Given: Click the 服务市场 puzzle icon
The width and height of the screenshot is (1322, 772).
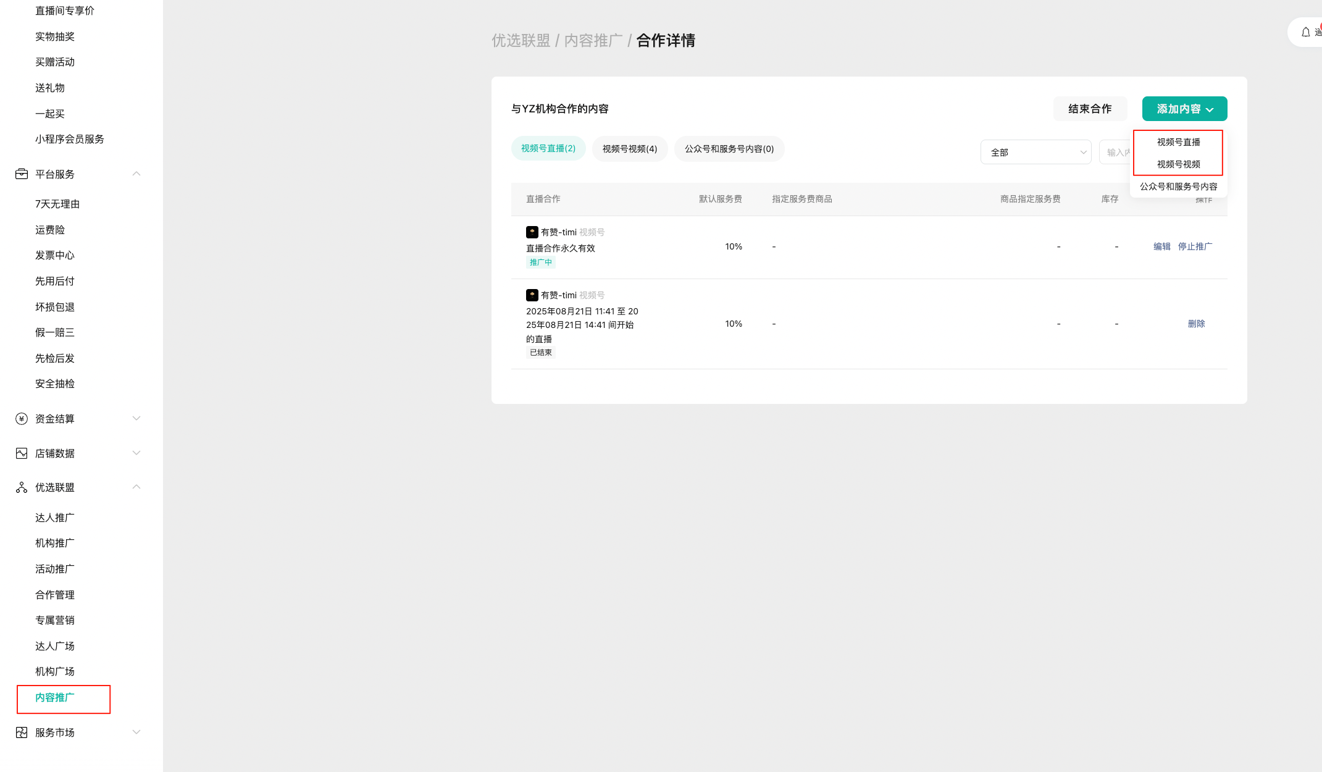Looking at the screenshot, I should pos(22,732).
